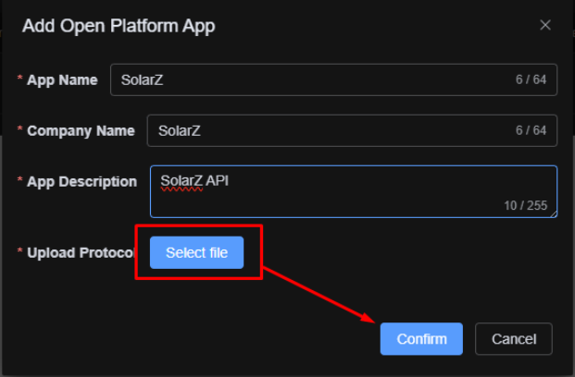Click the red asterisk beside App Name
The width and height of the screenshot is (575, 377).
19,81
